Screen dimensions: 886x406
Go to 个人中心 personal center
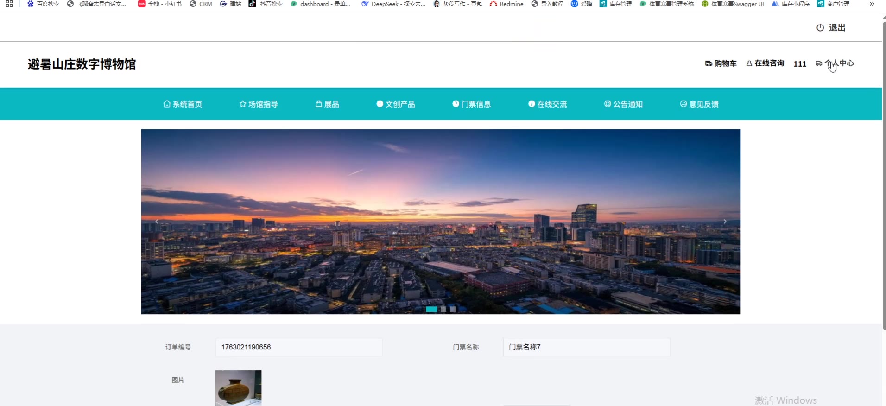pyautogui.click(x=835, y=63)
